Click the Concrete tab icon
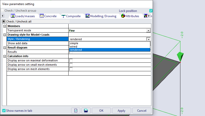The width and height of the screenshot is (205, 116). [x=42, y=16]
